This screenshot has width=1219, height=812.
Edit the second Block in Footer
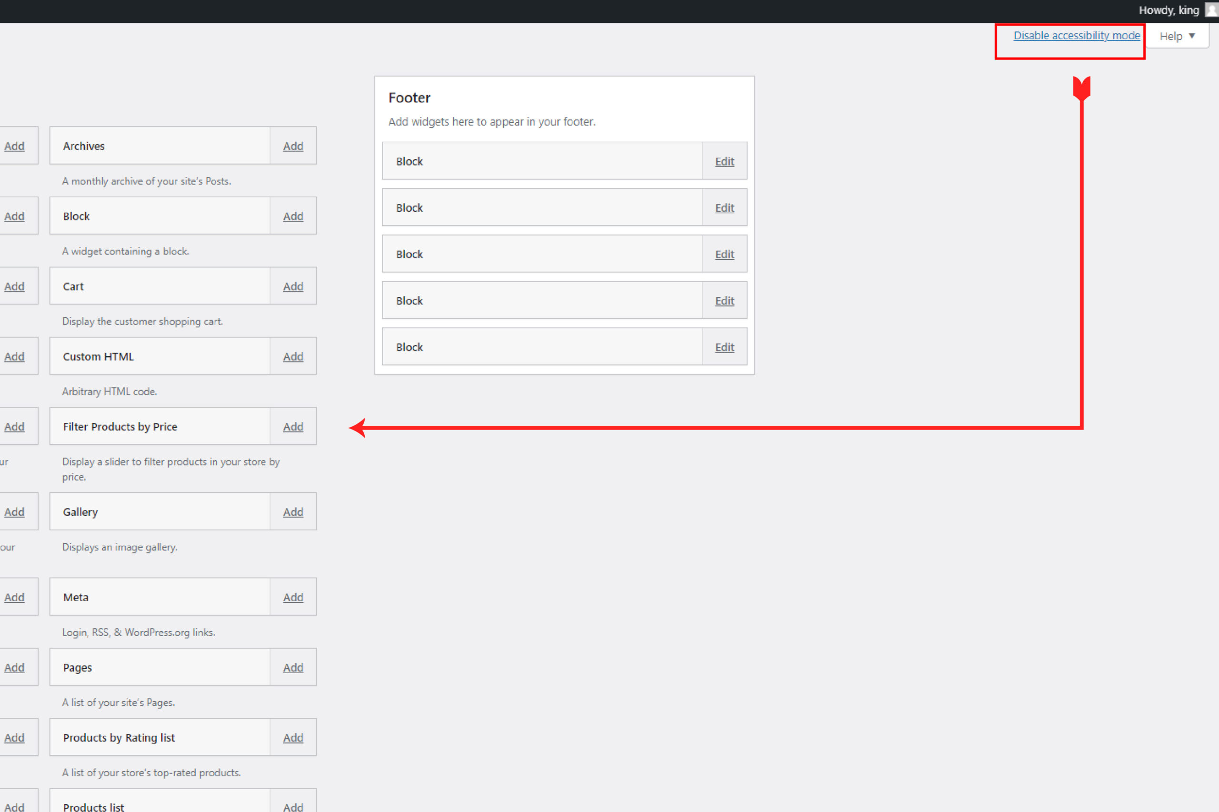click(724, 207)
